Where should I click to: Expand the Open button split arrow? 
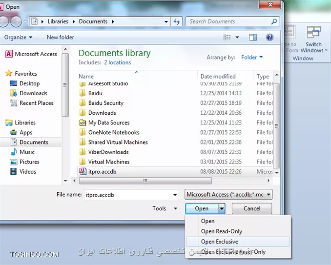tap(222, 208)
